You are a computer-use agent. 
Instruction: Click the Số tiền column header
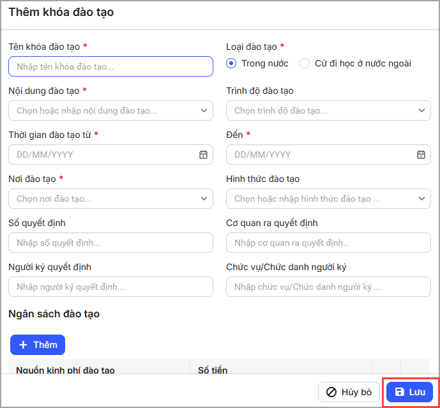coord(213,369)
